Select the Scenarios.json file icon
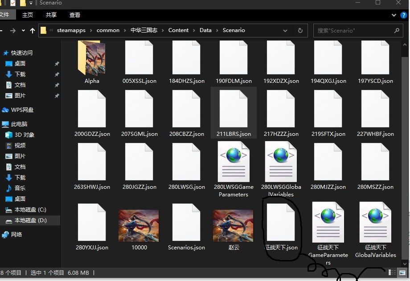This screenshot has width=410, height=281. pyautogui.click(x=186, y=222)
